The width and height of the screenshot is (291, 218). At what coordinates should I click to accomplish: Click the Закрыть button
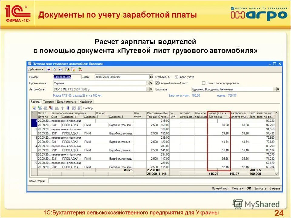(275, 188)
